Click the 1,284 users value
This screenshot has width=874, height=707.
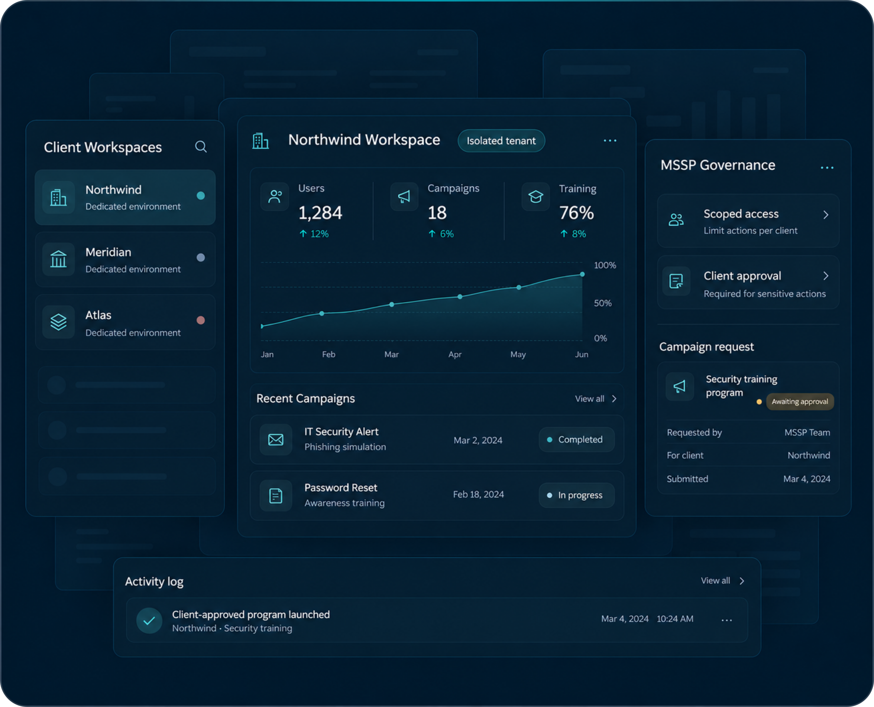(x=320, y=213)
